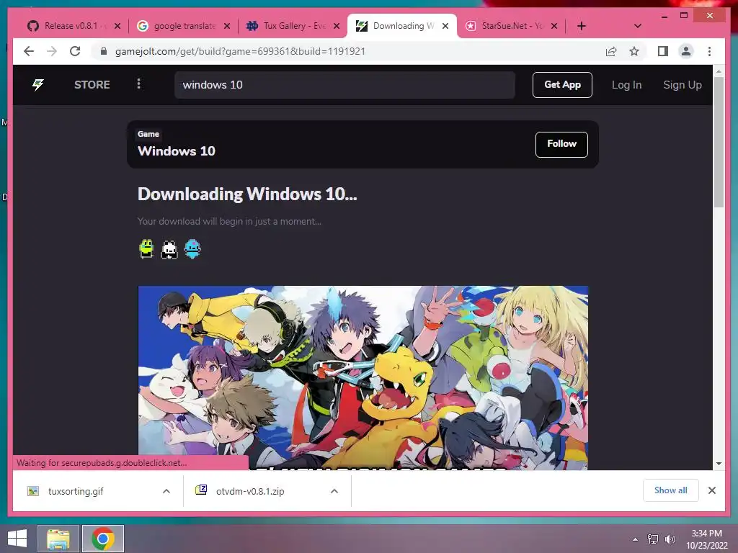Click the anime characters banner image

click(x=363, y=377)
